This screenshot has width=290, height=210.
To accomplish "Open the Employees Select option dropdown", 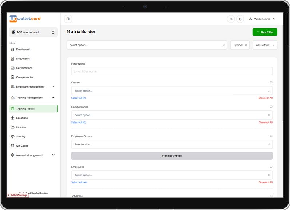I will [172, 175].
